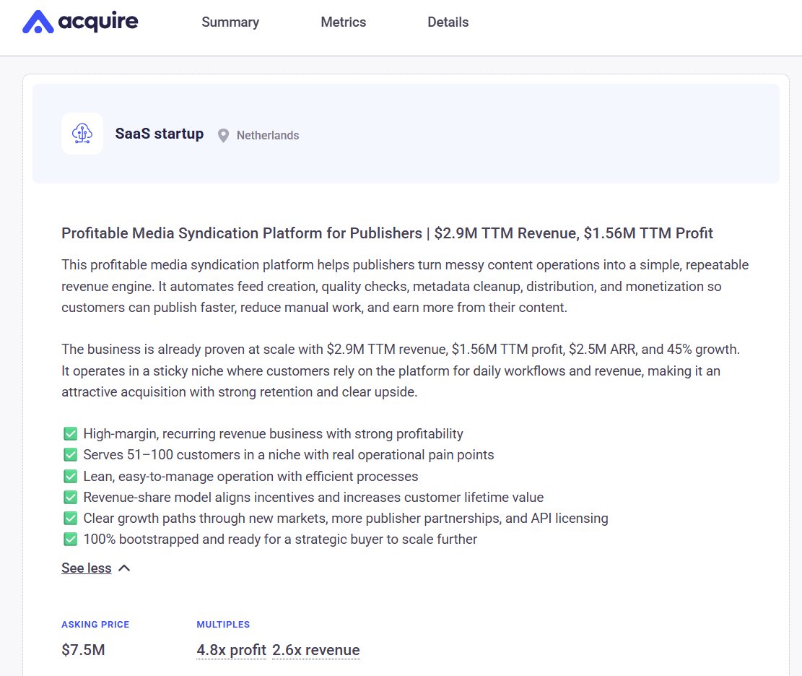Click the SaaS startup heading
The width and height of the screenshot is (802, 676).
point(159,134)
